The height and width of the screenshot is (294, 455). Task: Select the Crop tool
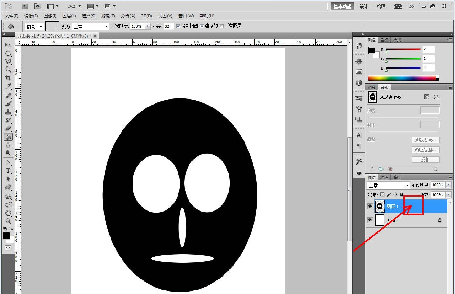pyautogui.click(x=8, y=78)
